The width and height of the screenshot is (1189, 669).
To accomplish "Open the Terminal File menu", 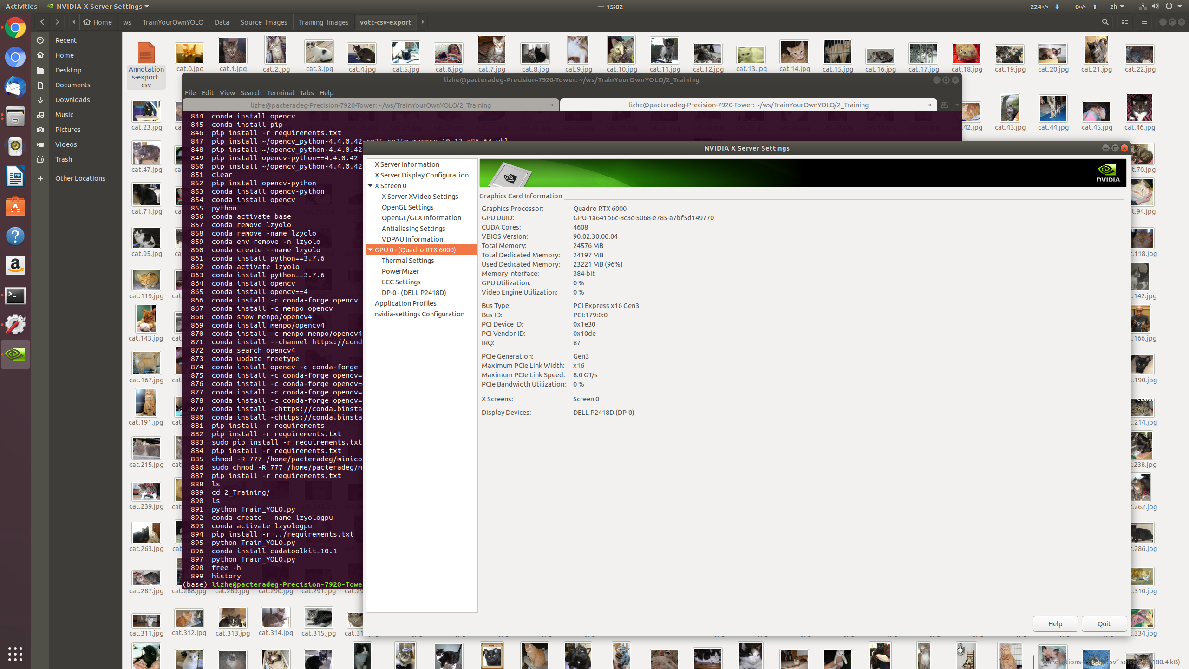I will (x=190, y=93).
